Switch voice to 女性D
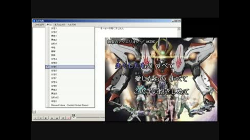The width and height of the screenshot is (250, 140). point(70,71)
